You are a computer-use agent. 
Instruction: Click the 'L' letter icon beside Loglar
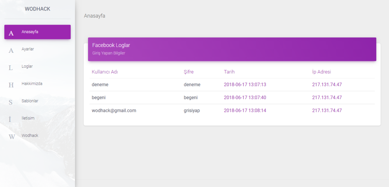[x=11, y=68]
